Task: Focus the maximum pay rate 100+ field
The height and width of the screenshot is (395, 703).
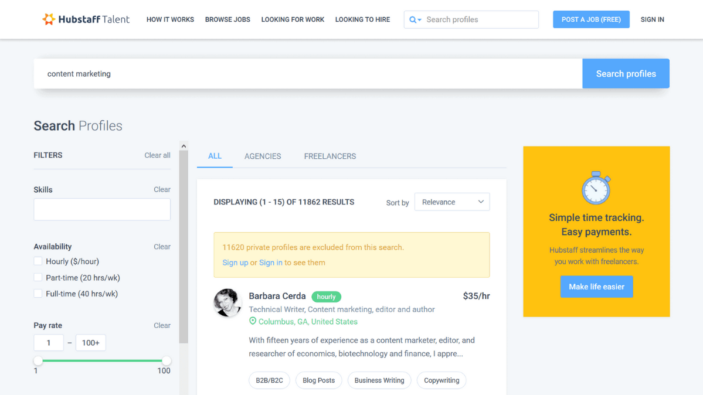Action: point(90,342)
